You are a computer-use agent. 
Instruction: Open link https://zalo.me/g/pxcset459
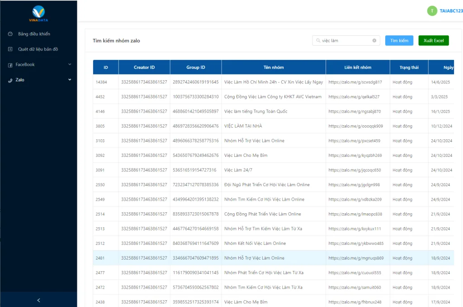[354, 141]
